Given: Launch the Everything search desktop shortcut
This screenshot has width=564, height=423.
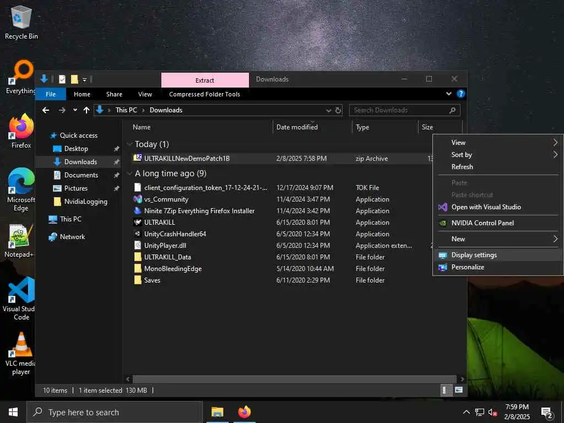Looking at the screenshot, I should pyautogui.click(x=20, y=77).
